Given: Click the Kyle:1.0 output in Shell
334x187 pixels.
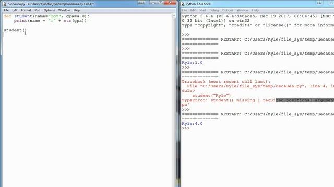Looking at the screenshot, I should coord(192,63).
